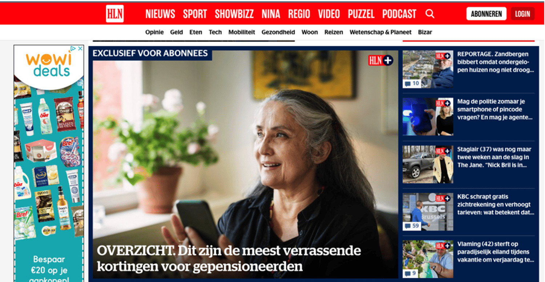The image size is (545, 282).
Task: Click the HLN+ badge on main article image
Action: point(381,60)
